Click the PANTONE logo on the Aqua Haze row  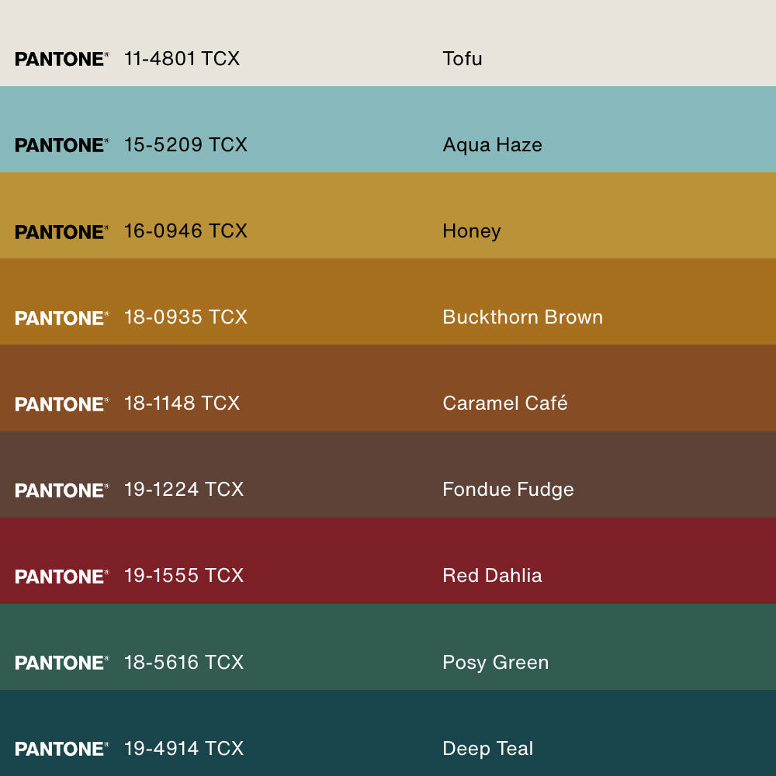61,145
